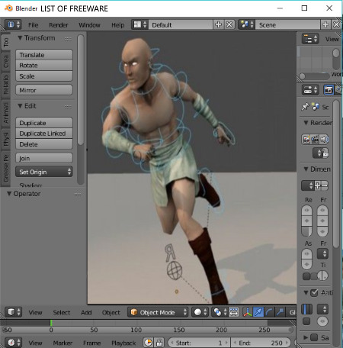343x348 pixels.
Task: Open the timeline Marker menu
Action: tap(63, 343)
